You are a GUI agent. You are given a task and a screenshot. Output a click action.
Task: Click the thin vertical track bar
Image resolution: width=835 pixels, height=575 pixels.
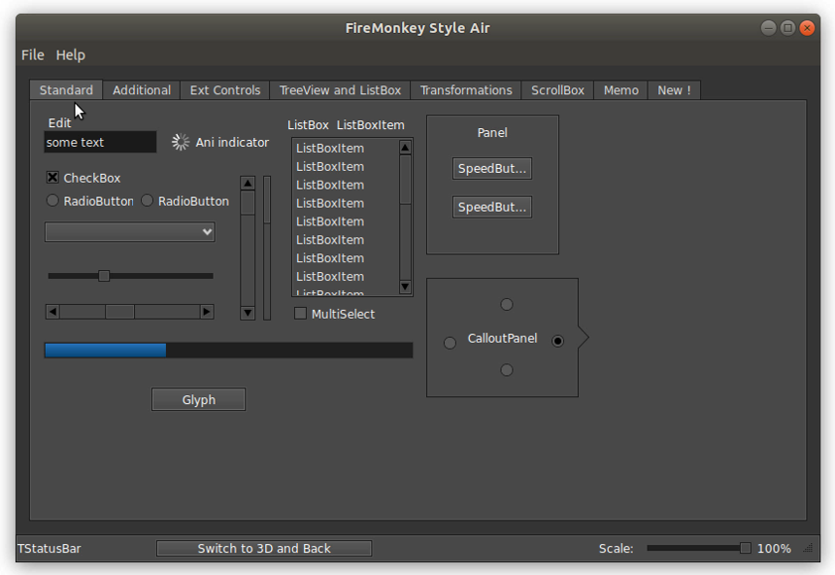(267, 248)
